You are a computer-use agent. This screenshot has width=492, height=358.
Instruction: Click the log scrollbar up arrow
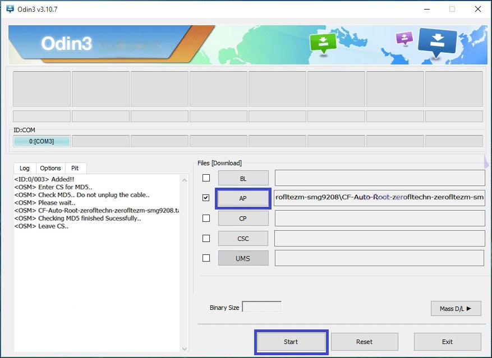(184, 180)
